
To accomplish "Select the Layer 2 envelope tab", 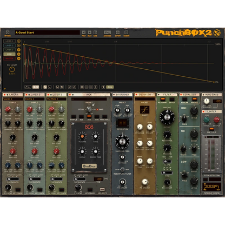I will [x=9, y=45].
